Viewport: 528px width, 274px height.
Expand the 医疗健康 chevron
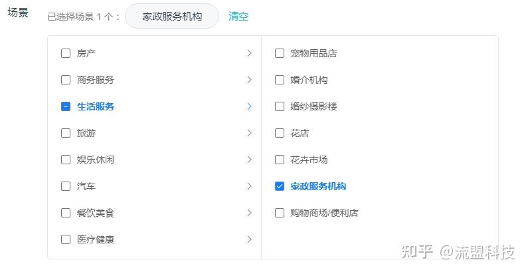249,239
